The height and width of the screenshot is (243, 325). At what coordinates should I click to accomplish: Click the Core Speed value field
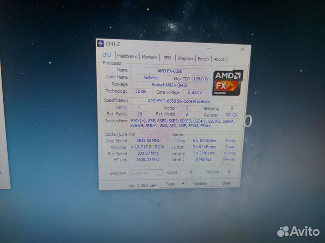[x=148, y=141]
